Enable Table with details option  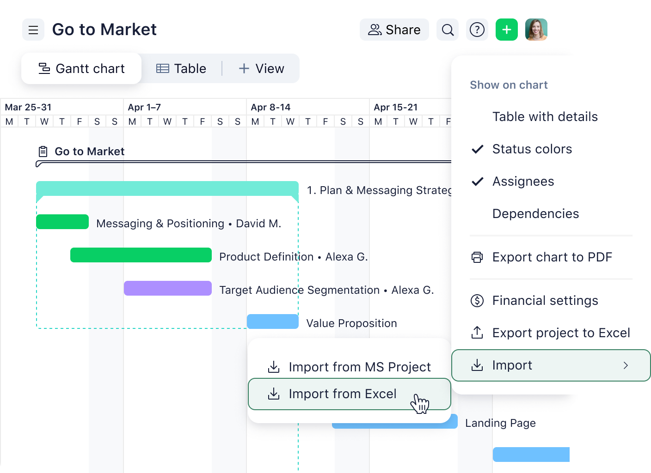[x=545, y=116]
